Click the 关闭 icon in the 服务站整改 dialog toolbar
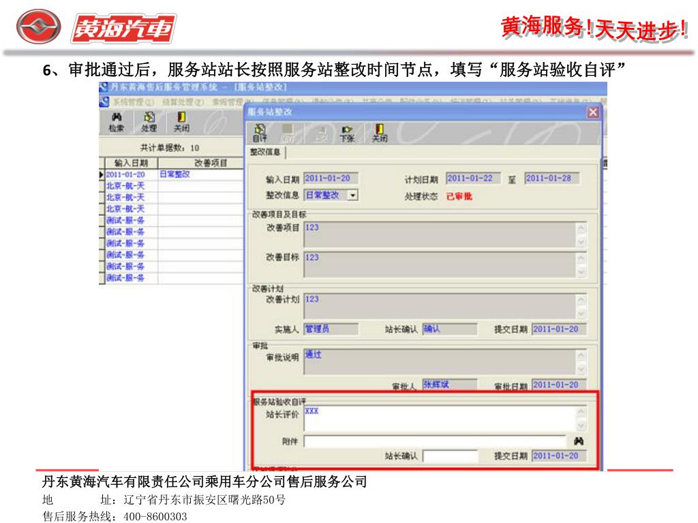Screen dimensions: 698x523 (x=379, y=133)
